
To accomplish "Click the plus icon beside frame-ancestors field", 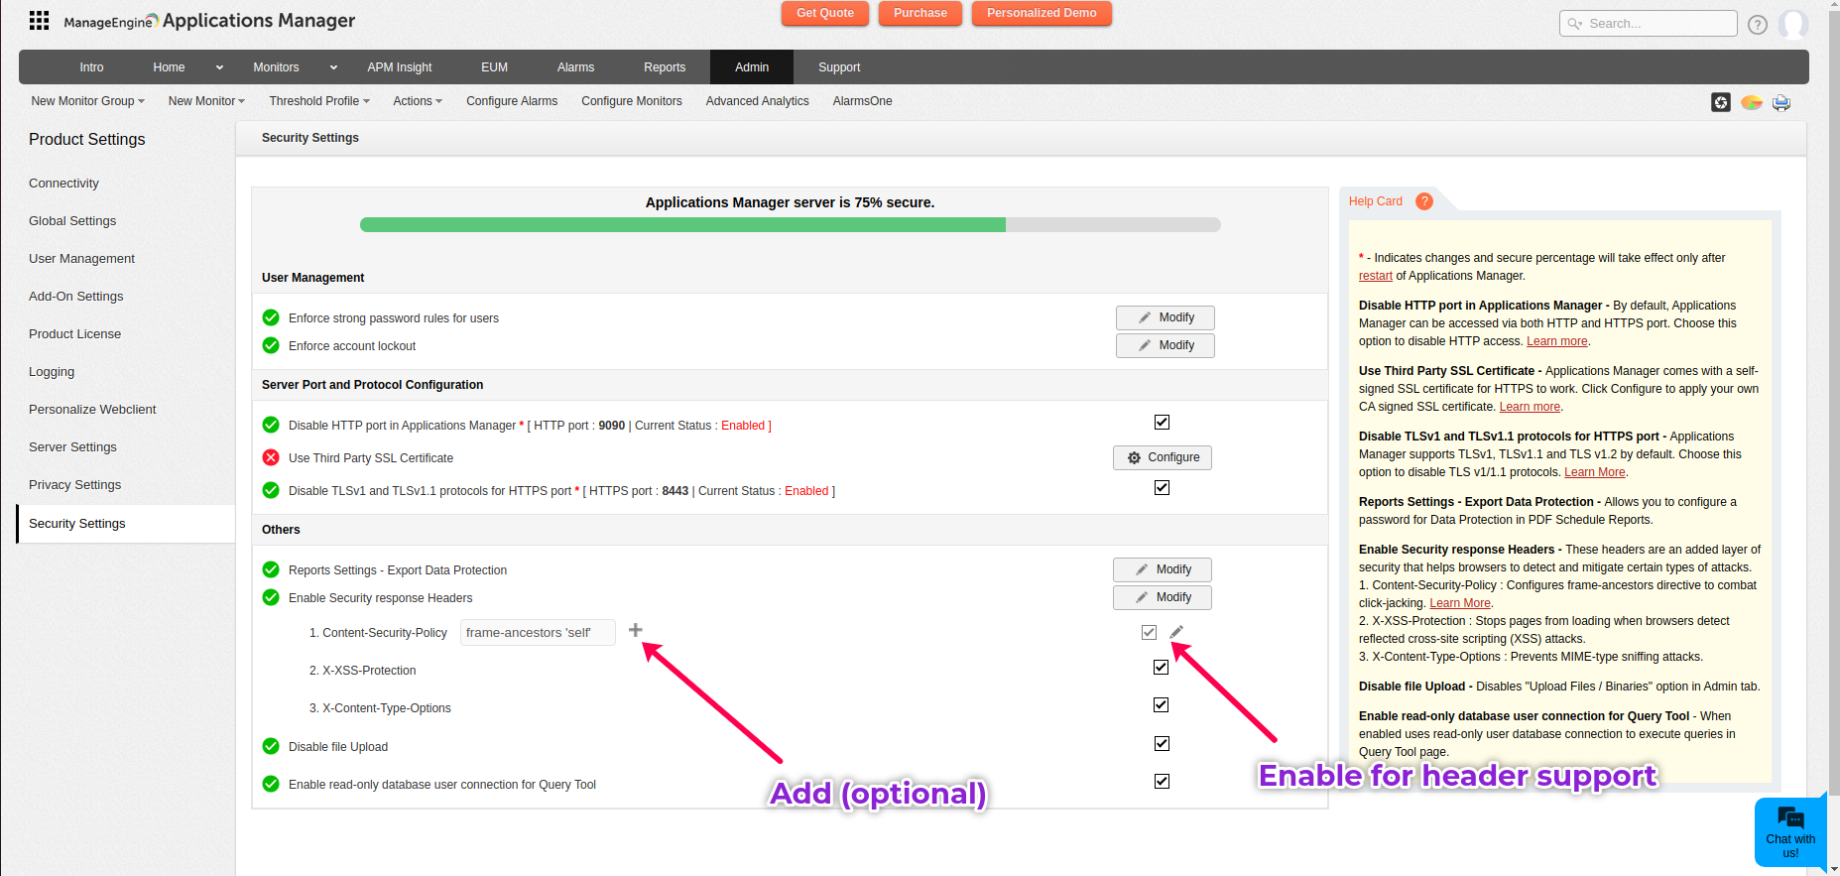I will click(x=636, y=630).
